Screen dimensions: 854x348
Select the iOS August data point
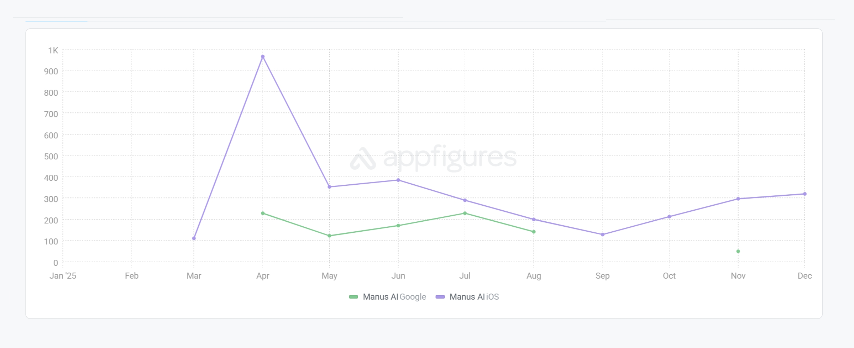point(534,220)
